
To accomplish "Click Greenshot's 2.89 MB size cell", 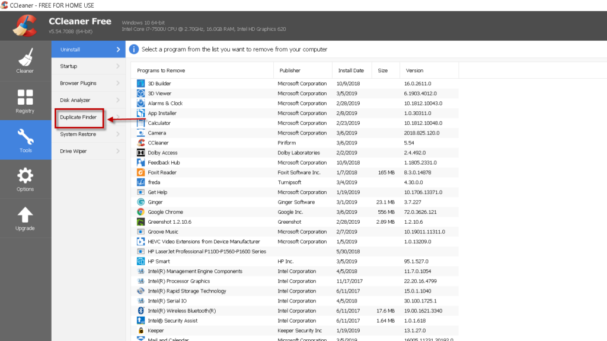I will tap(385, 222).
